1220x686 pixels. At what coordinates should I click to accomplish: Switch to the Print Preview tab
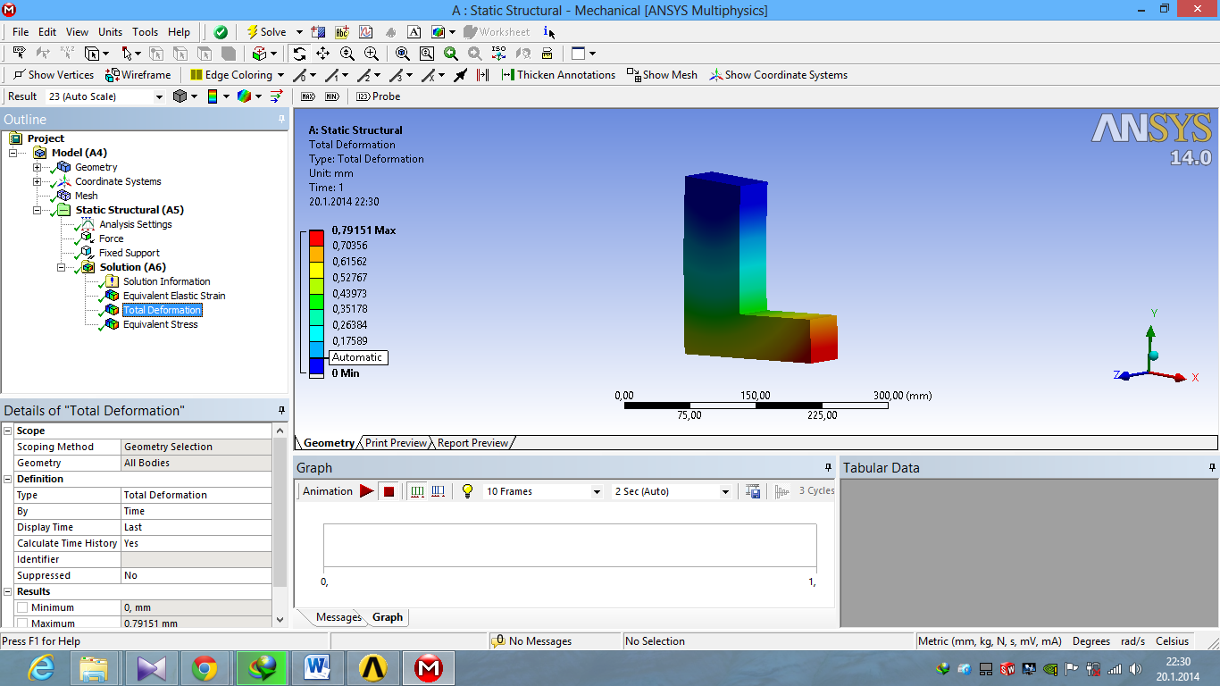tap(396, 443)
